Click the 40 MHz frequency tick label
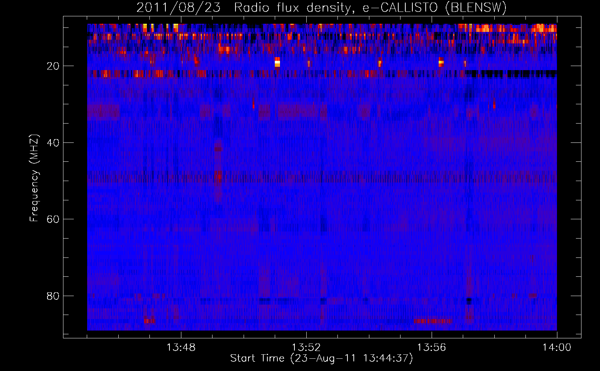600x371 pixels. click(x=53, y=143)
